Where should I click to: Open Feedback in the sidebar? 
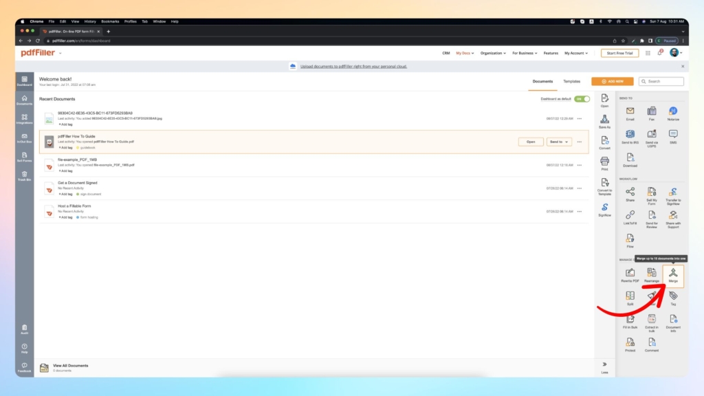pos(24,367)
